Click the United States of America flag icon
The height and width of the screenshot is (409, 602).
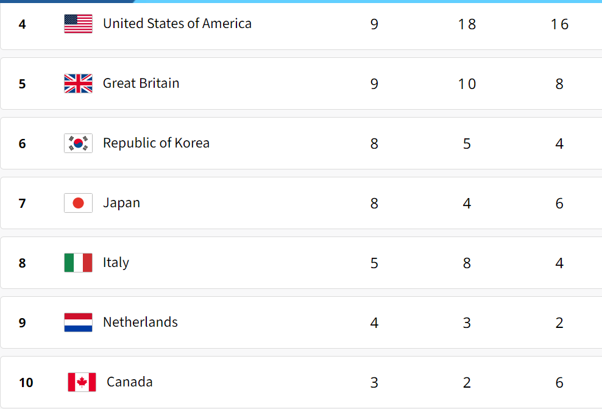coord(79,24)
